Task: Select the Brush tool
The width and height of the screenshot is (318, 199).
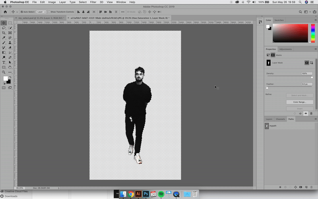Action: [4, 43]
